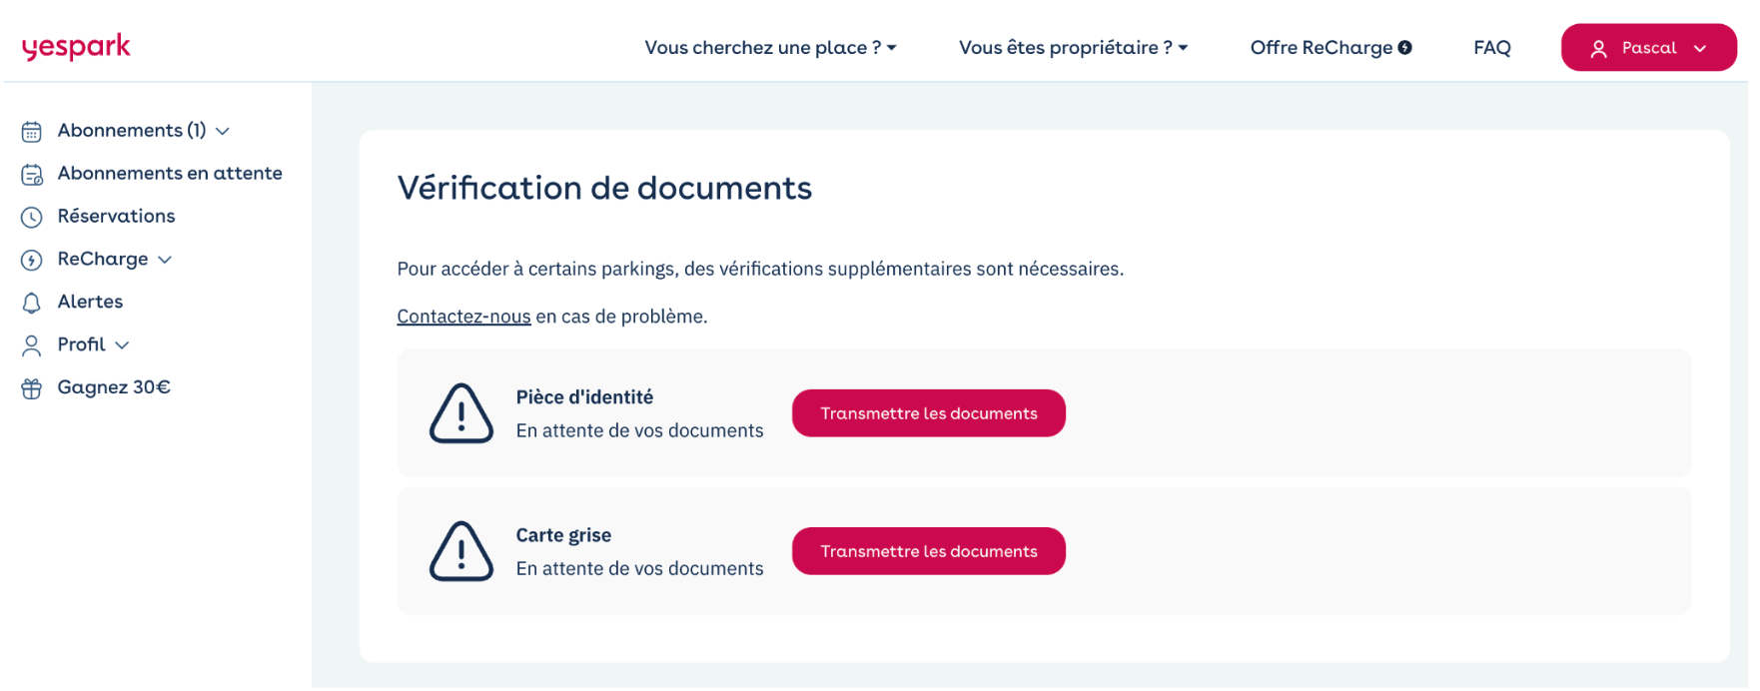
Task: Click 'En attente de vos documents' under Carte grise
Action: pos(639,568)
